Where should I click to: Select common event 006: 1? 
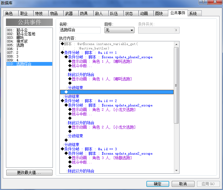pyautogui.click(x=29, y=49)
